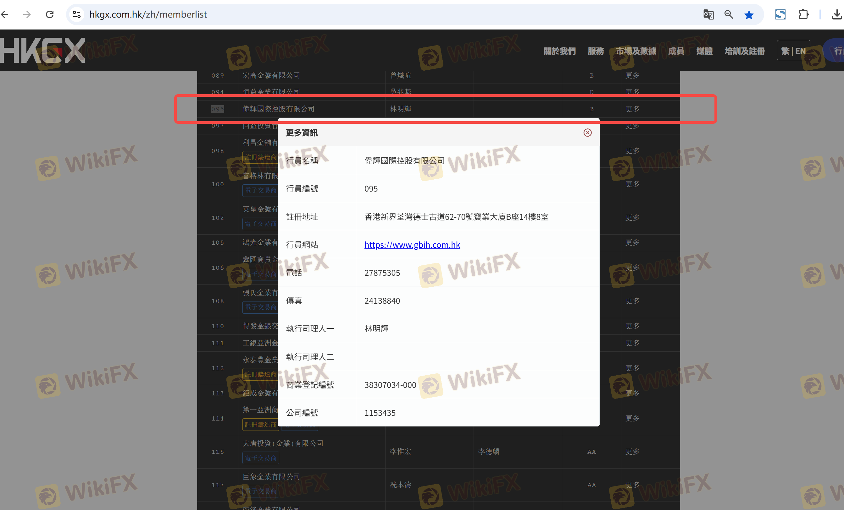Open the 市場及數據 navigation menu

pyautogui.click(x=636, y=51)
